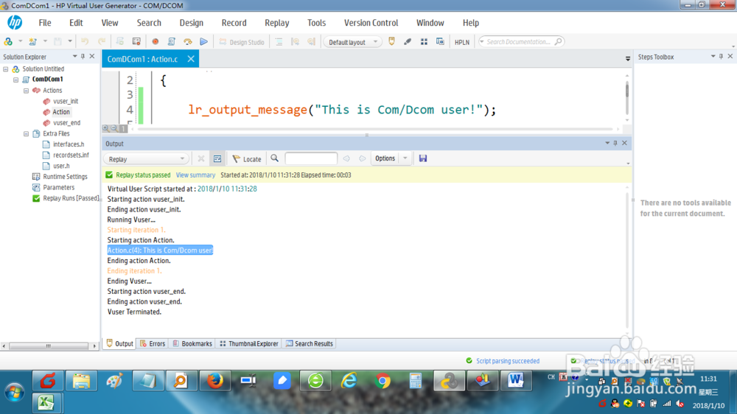
Task: Open the Tools menu
Action: (x=316, y=23)
